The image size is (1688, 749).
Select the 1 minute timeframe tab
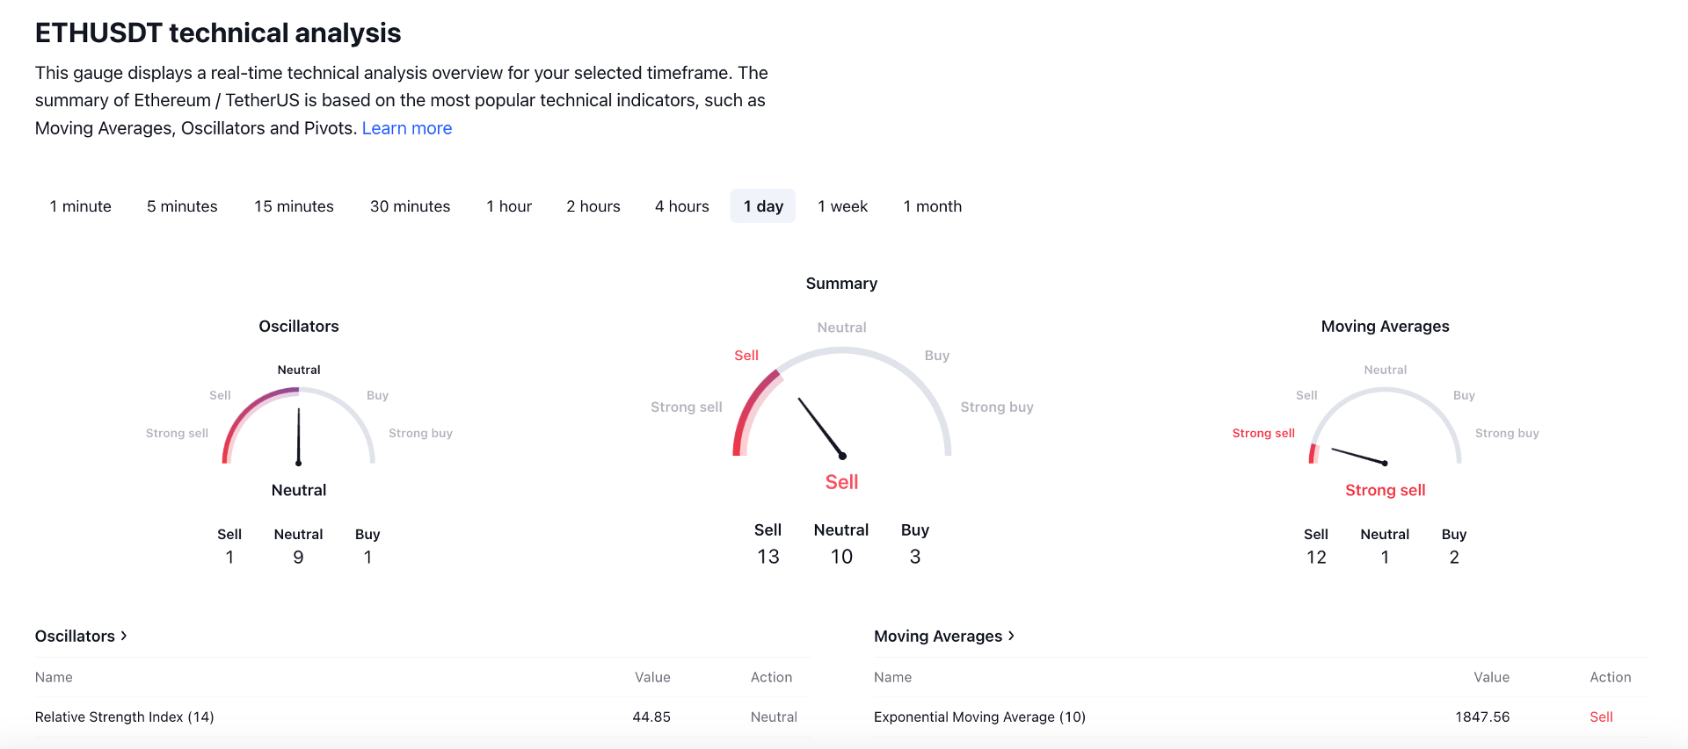pos(81,206)
